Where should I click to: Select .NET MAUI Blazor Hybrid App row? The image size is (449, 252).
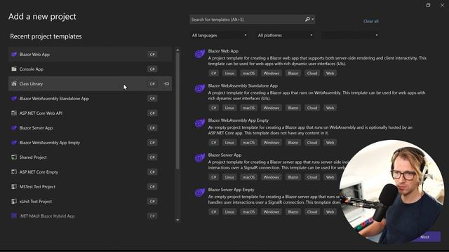(x=90, y=216)
